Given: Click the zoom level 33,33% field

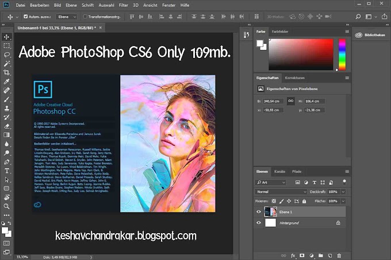Looking at the screenshot, I should [22, 257].
